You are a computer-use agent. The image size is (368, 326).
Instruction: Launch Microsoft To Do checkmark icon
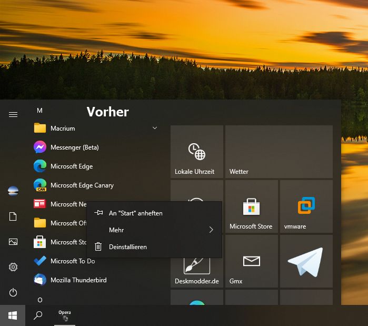click(x=39, y=261)
